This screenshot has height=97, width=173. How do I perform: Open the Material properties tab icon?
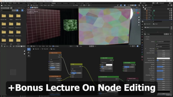[x=142, y=57]
